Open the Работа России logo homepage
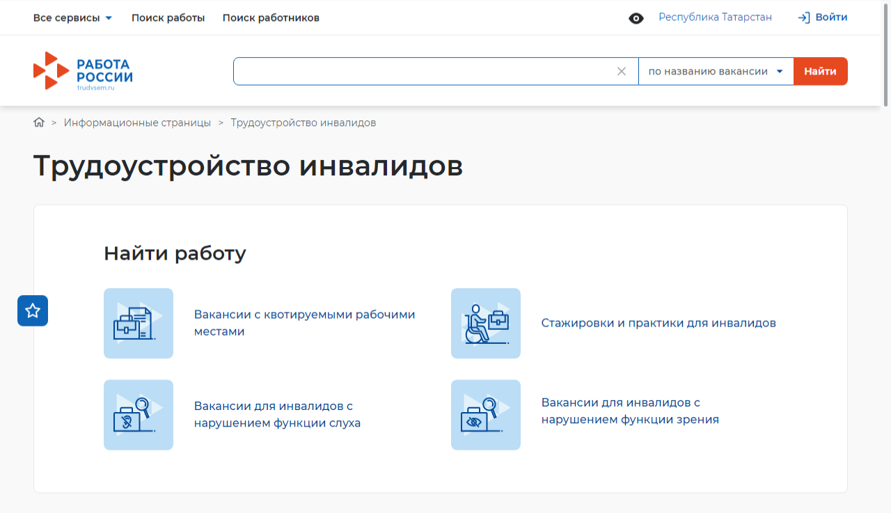This screenshot has width=891, height=513. click(x=83, y=71)
